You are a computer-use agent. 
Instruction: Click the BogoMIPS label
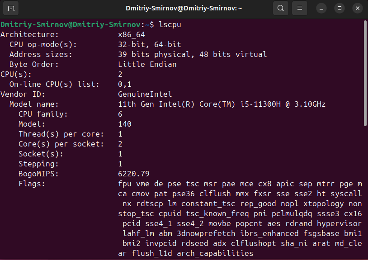38,174
